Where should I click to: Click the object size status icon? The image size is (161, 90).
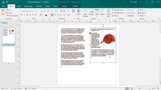tap(26, 88)
